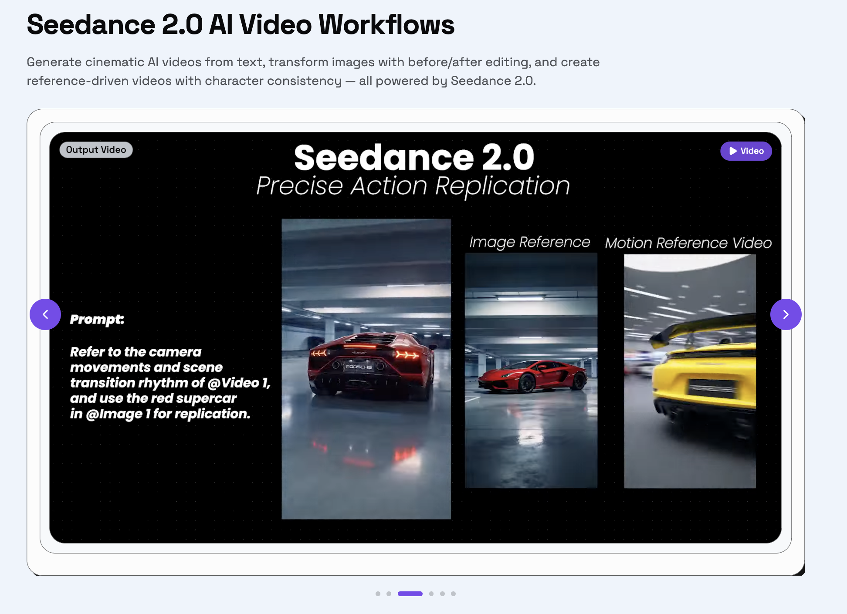Select the Output Video pill badge

click(96, 149)
